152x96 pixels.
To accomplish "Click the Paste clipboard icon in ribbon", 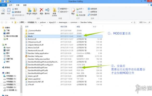I will click(9, 11).
